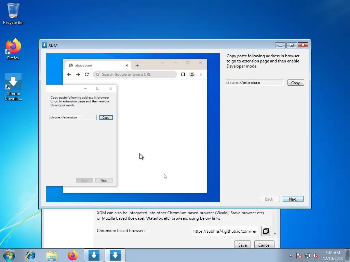Click the XDM window title icon

tap(44, 45)
